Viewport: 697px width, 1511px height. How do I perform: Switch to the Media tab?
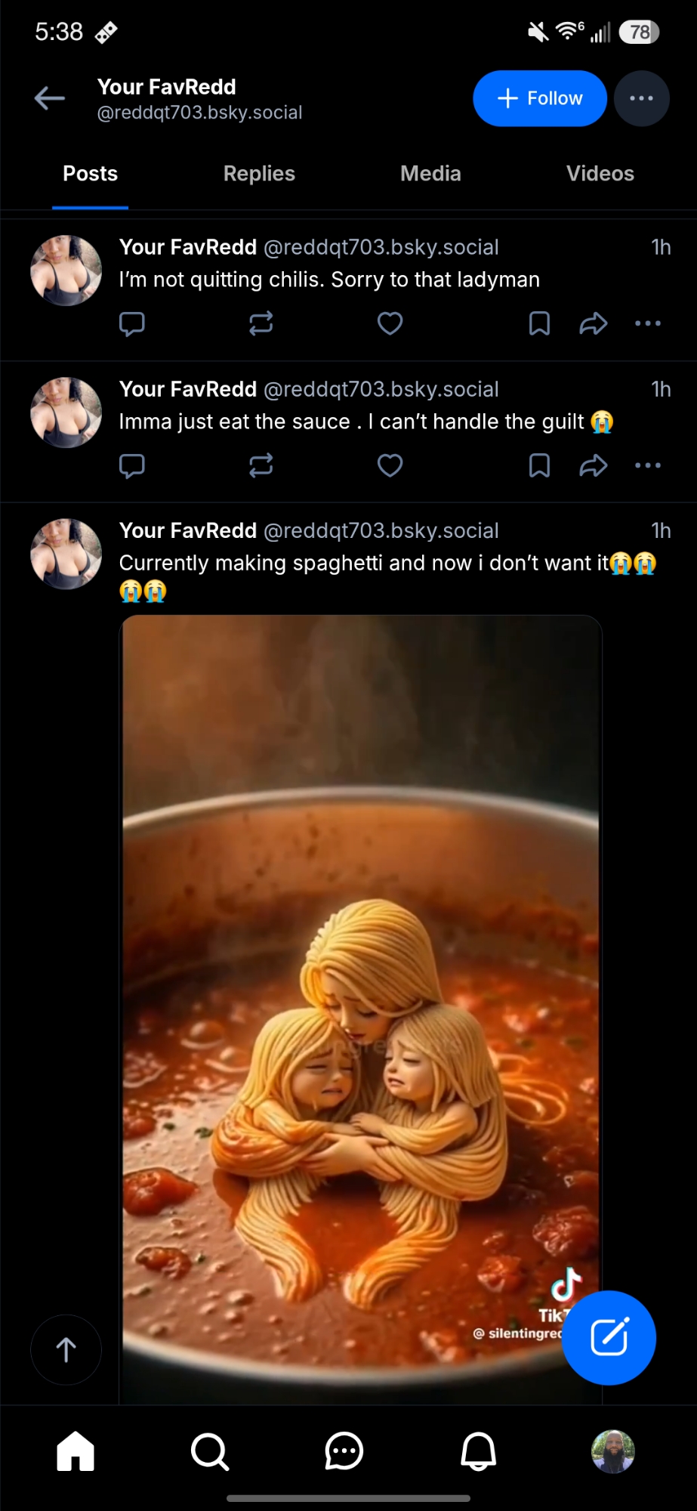point(430,174)
